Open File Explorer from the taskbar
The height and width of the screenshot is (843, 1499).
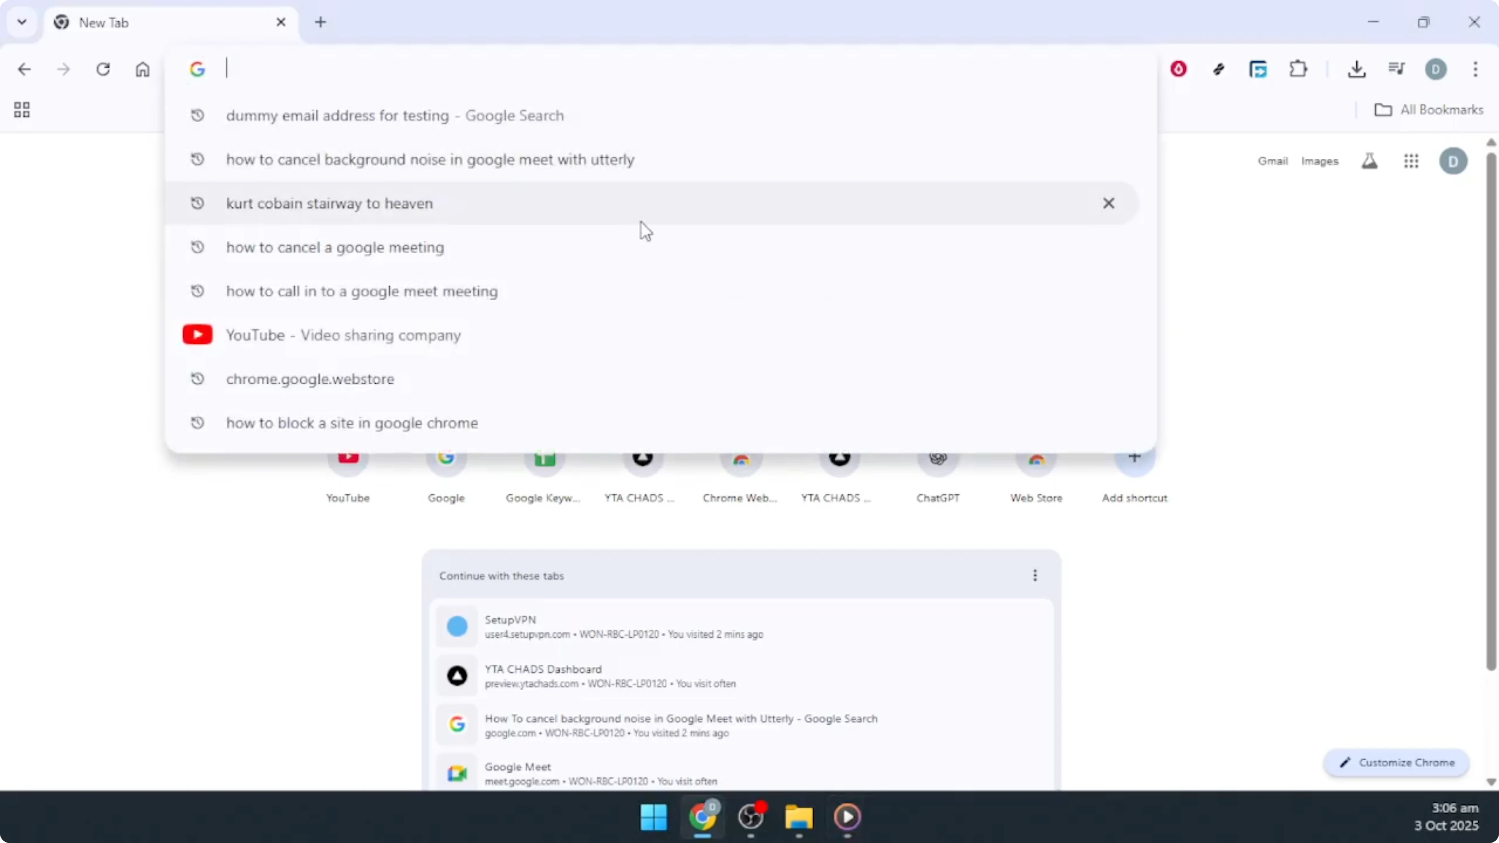(x=798, y=819)
